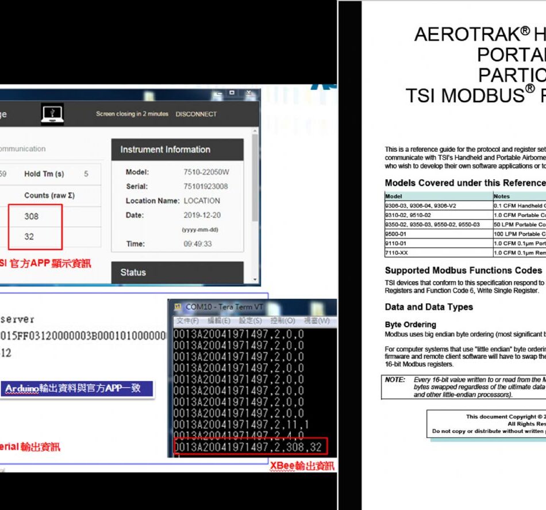
Task: Open the 編輯(E) menu in Tera Term
Action: pos(218,320)
